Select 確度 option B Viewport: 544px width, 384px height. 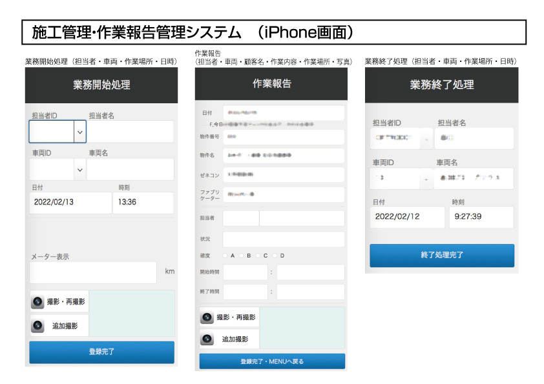tap(242, 256)
